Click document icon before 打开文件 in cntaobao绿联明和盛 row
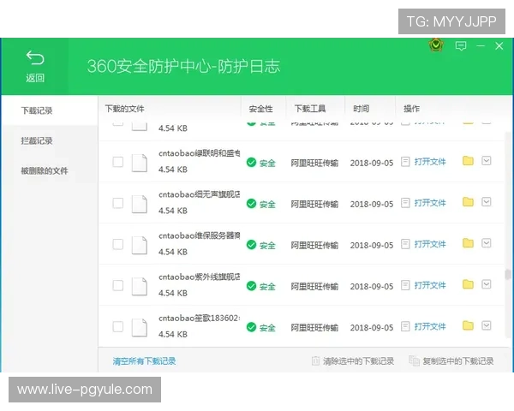Screen dimensions: 514x411 [x=405, y=162]
